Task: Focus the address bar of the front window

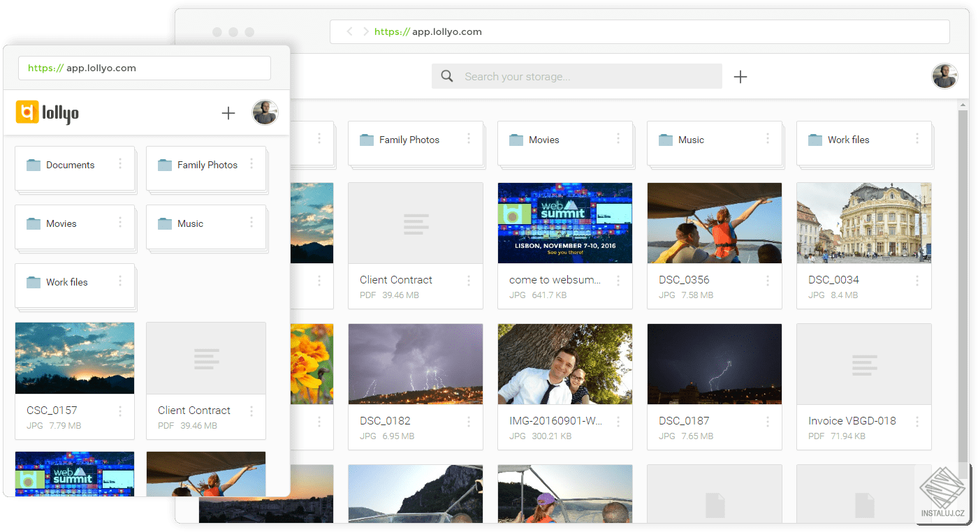Action: tap(145, 68)
